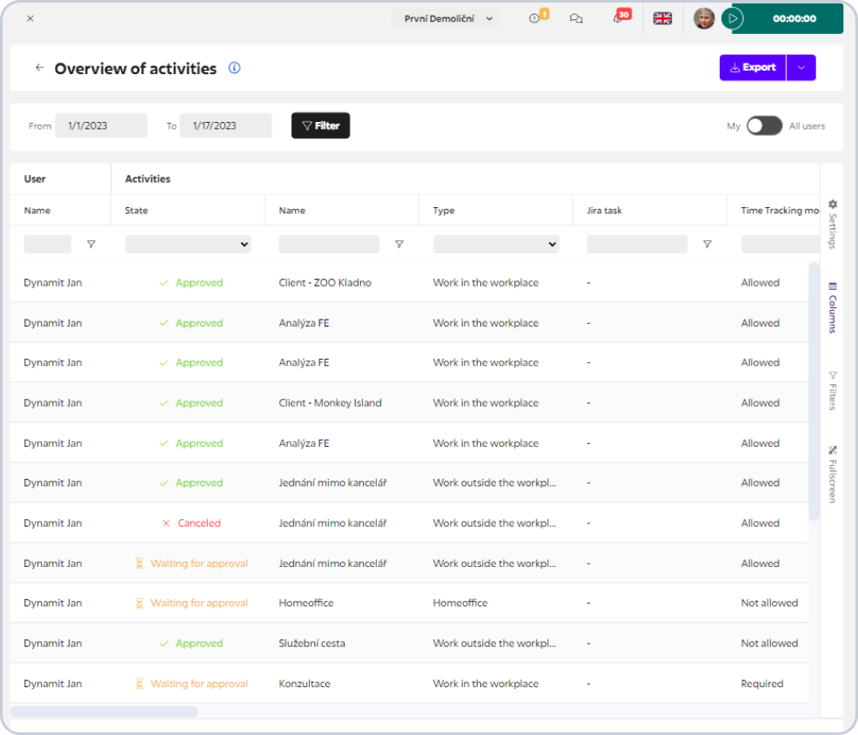Click the horizontal table scrollbar
This screenshot has height=735, width=858.
[104, 712]
